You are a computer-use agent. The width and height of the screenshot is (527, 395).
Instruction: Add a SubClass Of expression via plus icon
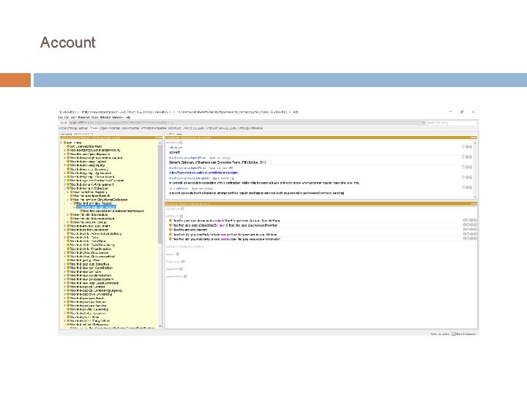[182, 216]
